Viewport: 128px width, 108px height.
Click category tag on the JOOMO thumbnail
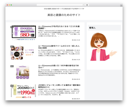[x=12, y=86]
